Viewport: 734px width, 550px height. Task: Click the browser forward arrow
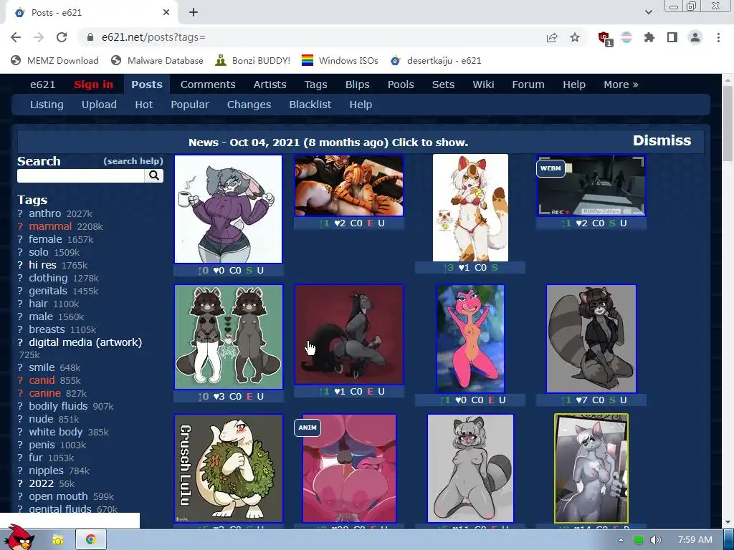pyautogui.click(x=39, y=37)
